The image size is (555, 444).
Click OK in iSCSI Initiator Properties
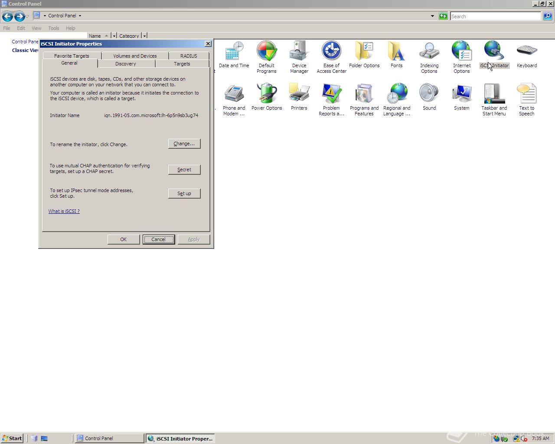click(x=124, y=239)
